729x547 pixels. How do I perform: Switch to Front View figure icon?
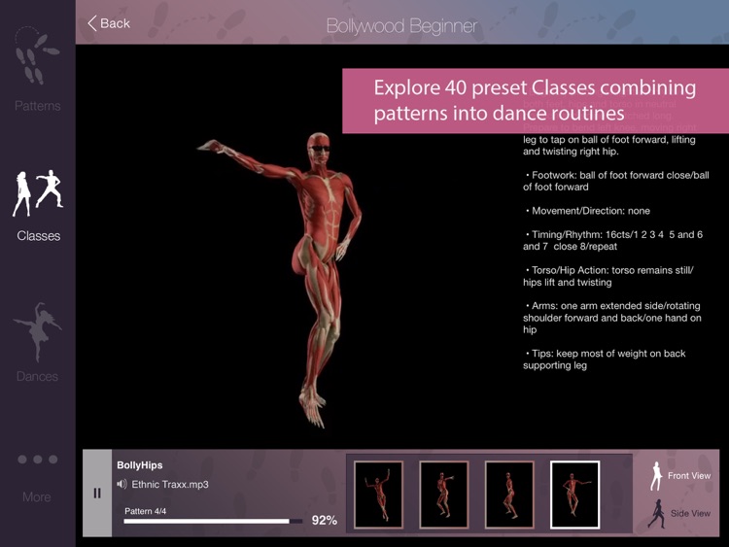pos(656,476)
